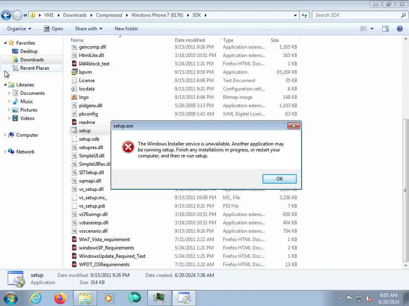Screen dimensions: 409x306
Task: Expand the Pictures library arrow
Action: [x=10, y=110]
